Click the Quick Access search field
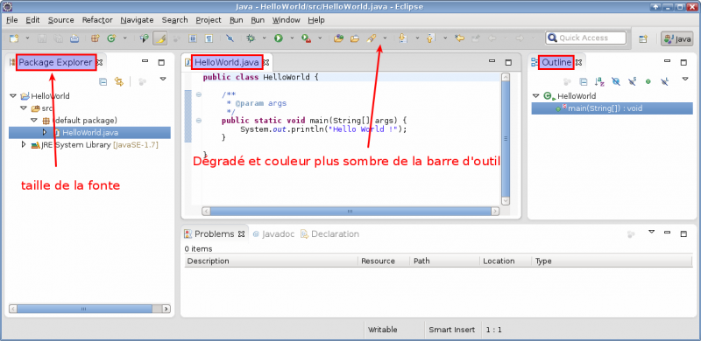 pos(585,38)
